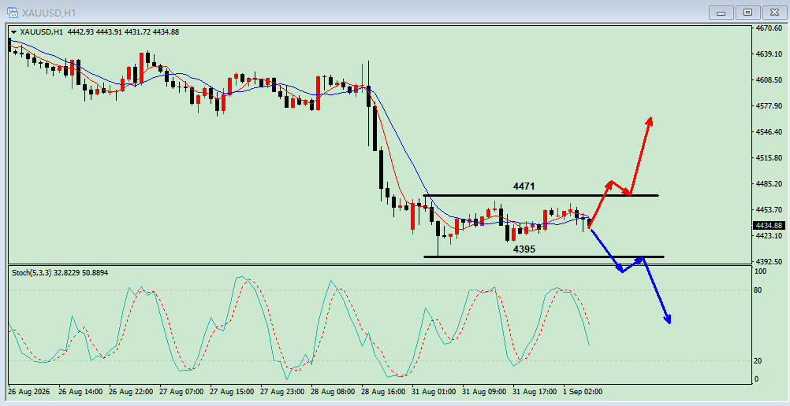Click the 26 Aug 2026 date marker
This screenshot has width=790, height=406.
pos(30,391)
